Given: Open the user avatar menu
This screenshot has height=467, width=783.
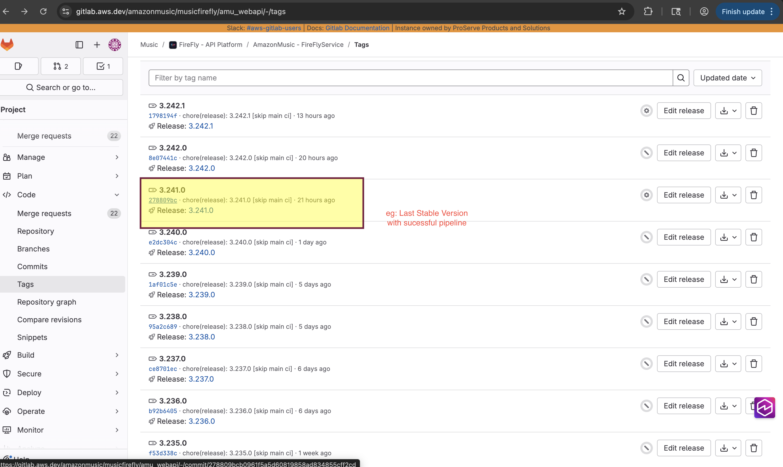Looking at the screenshot, I should (x=115, y=45).
